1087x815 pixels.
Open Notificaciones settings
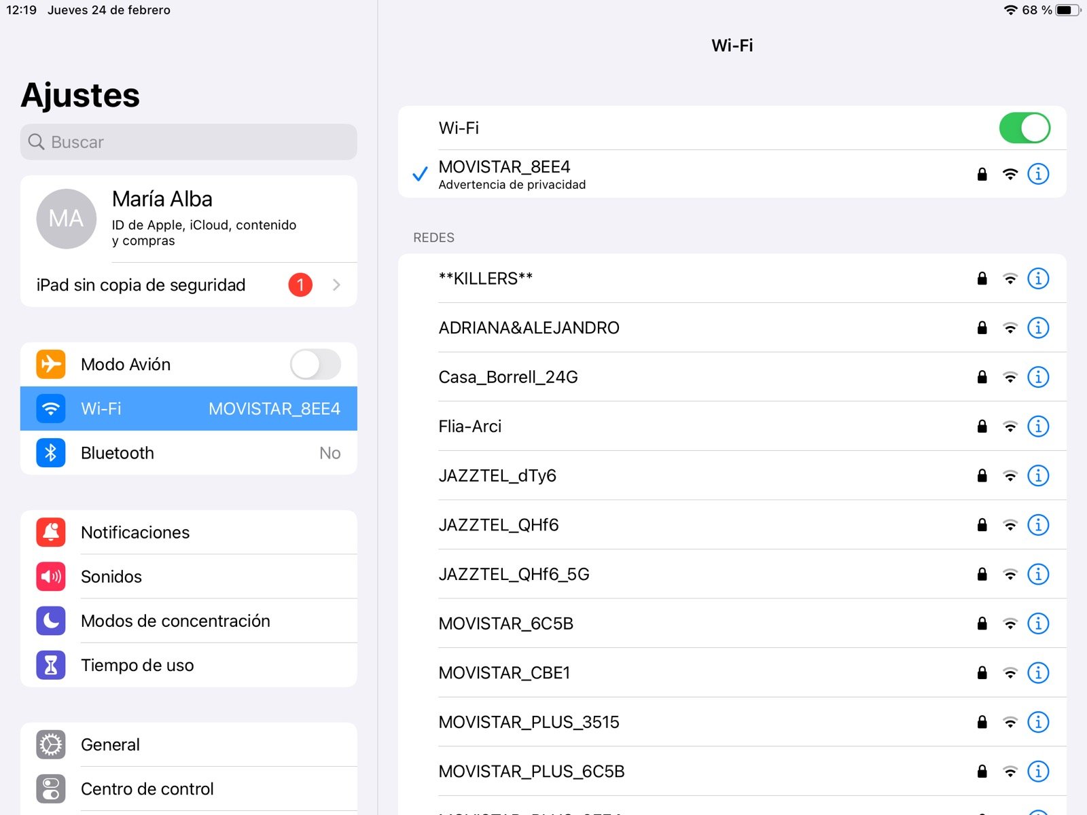189,532
